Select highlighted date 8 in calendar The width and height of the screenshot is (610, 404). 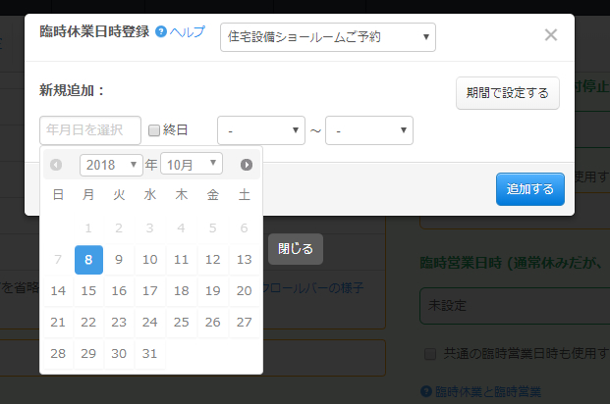point(88,260)
